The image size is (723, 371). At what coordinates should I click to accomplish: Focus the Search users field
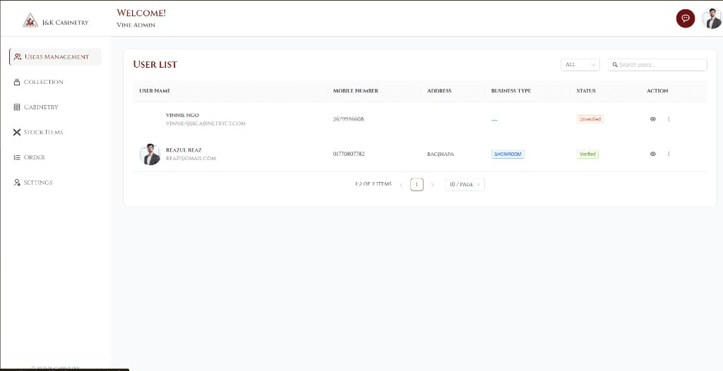[657, 65]
